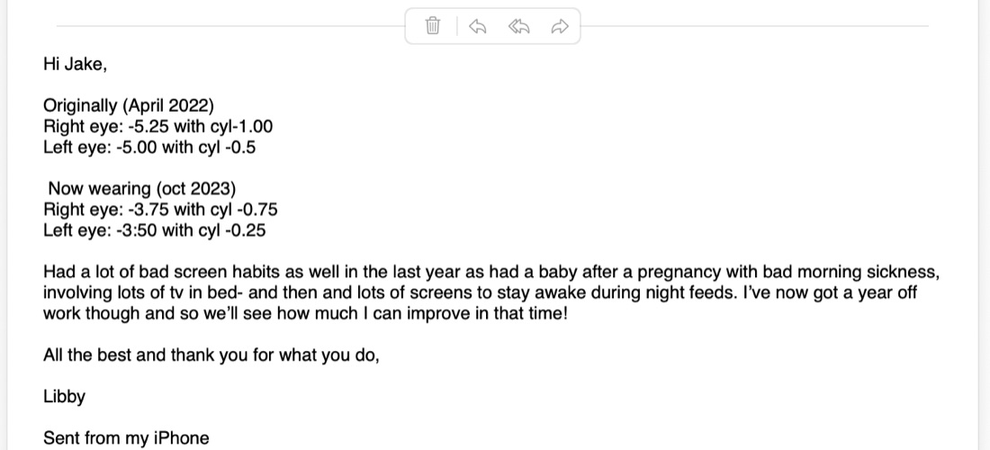
Task: Click the 'All the best and thank you' closing line
Action: coord(211,355)
